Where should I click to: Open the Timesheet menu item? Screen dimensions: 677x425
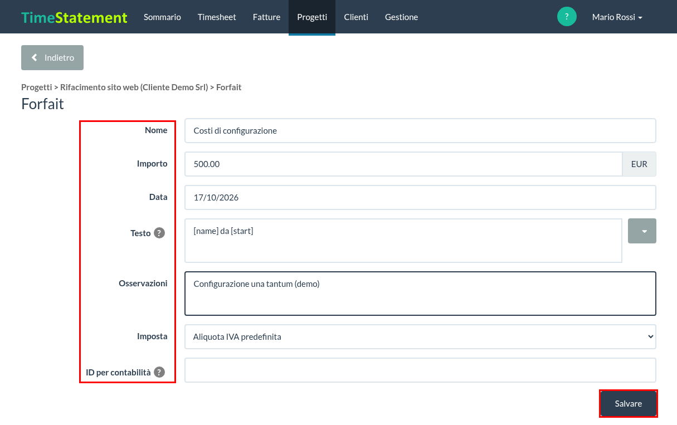coord(217,17)
